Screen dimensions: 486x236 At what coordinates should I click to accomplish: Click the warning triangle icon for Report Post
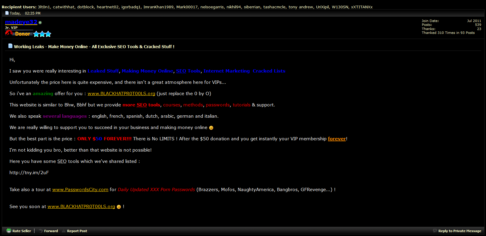point(64,231)
